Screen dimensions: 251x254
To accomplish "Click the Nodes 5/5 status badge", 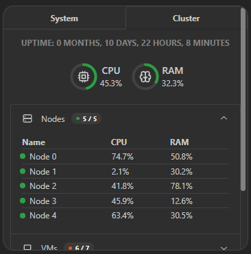I will (x=86, y=118).
